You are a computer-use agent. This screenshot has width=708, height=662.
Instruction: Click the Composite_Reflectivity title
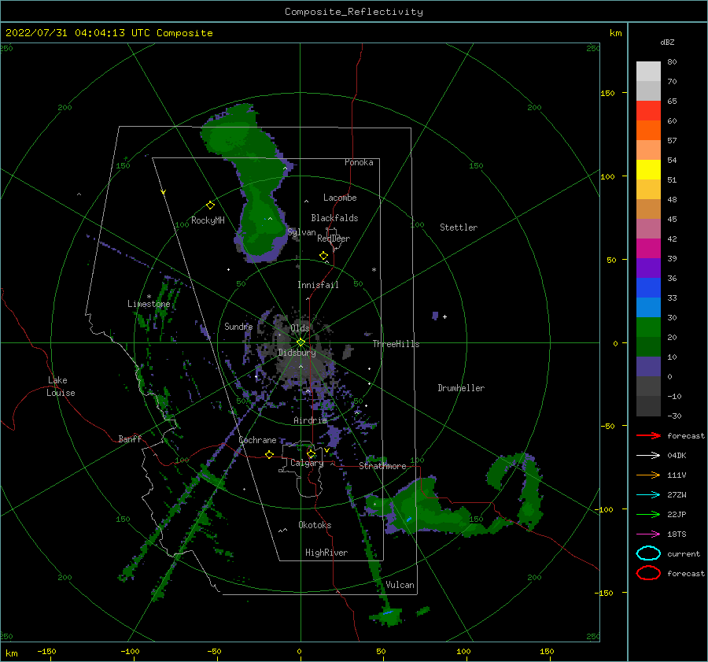pyautogui.click(x=354, y=12)
